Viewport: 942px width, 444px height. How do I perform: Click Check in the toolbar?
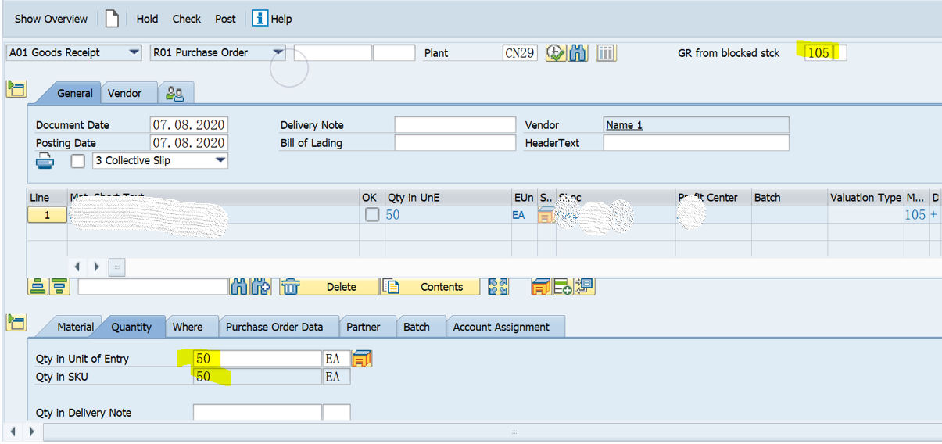pyautogui.click(x=187, y=19)
